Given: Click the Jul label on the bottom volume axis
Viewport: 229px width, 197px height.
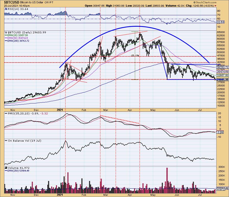Looking at the screenshot, I should click(x=200, y=195).
